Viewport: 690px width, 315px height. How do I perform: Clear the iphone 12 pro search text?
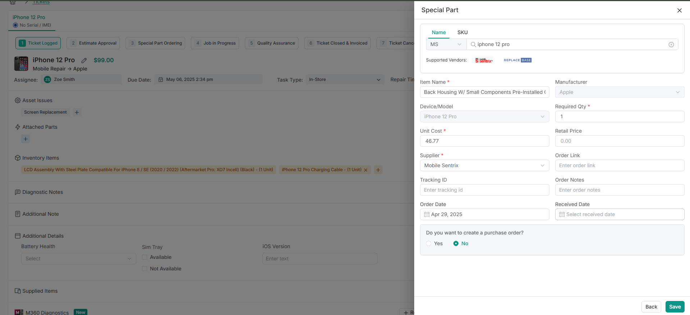(x=671, y=45)
